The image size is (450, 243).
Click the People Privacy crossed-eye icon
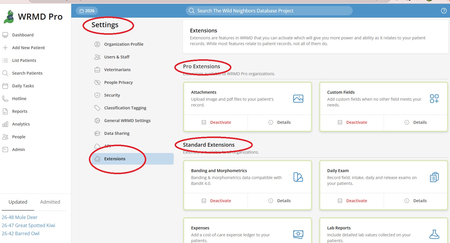tap(97, 82)
